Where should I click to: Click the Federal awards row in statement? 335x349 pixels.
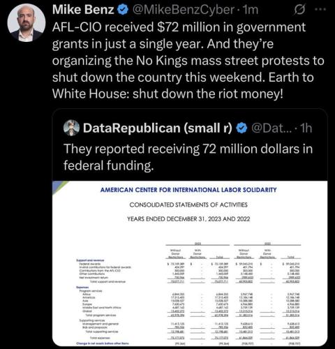tap(188, 264)
